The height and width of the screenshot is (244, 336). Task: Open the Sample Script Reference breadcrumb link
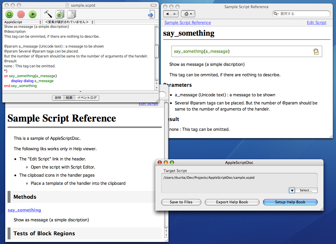pos(188,23)
